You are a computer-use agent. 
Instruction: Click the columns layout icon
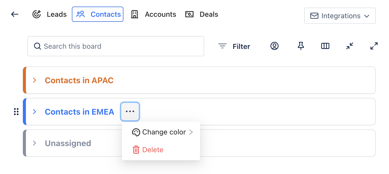325,46
